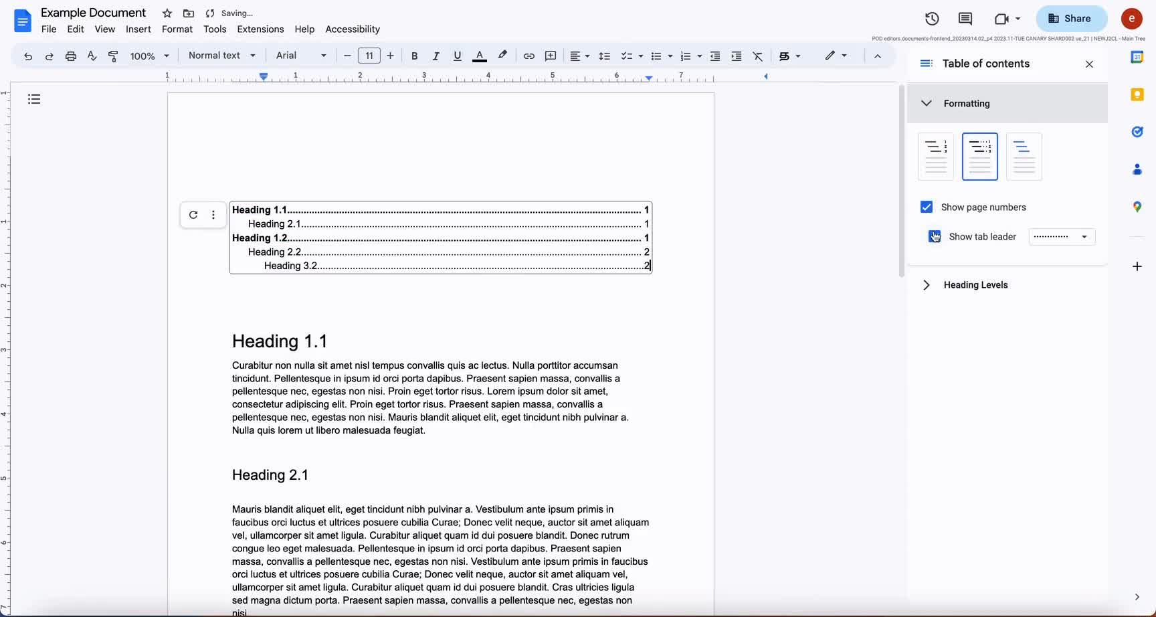1156x617 pixels.
Task: Increase font size with plus button
Action: click(x=390, y=56)
